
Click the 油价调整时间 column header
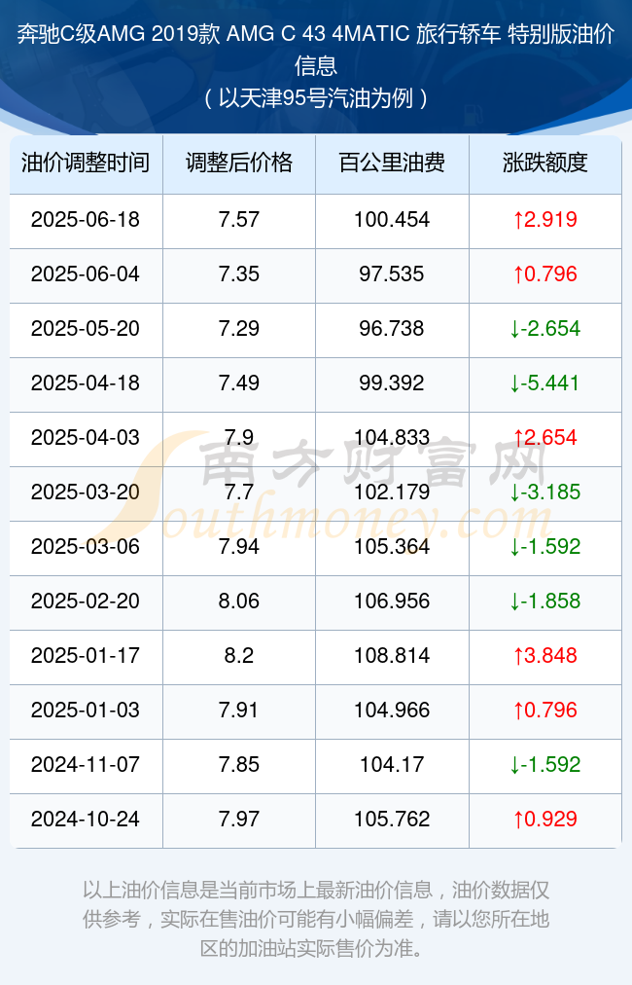[86, 164]
